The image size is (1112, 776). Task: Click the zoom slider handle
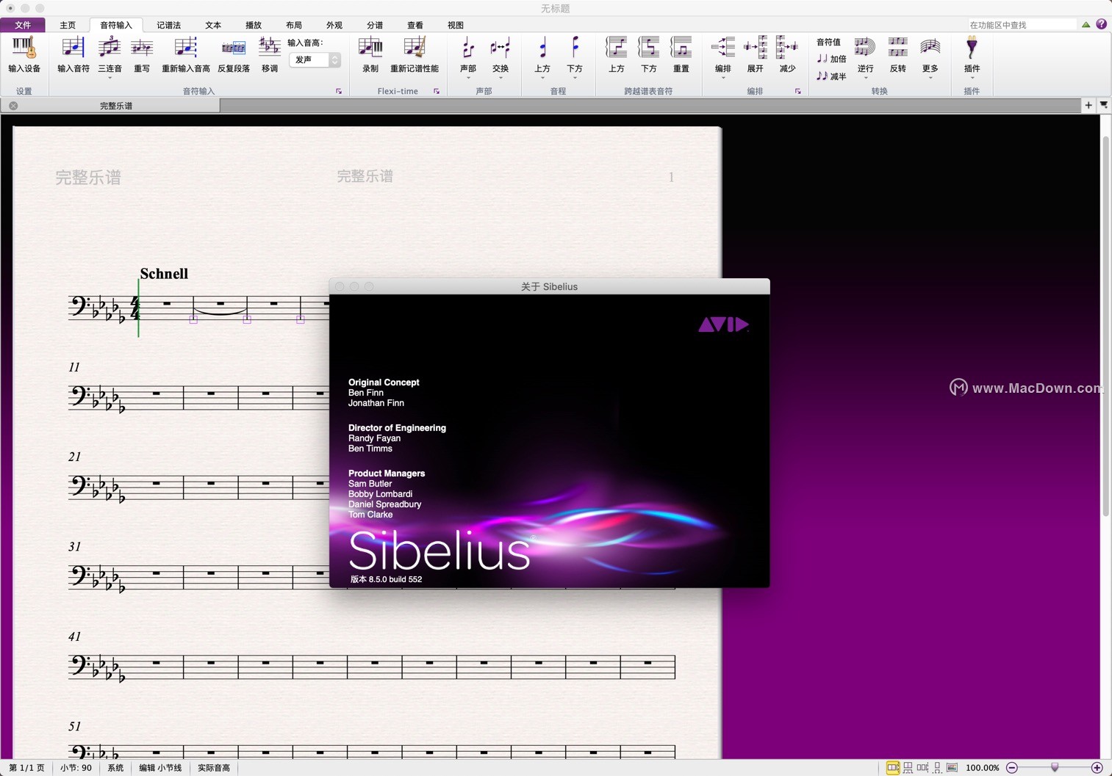pyautogui.click(x=1055, y=768)
